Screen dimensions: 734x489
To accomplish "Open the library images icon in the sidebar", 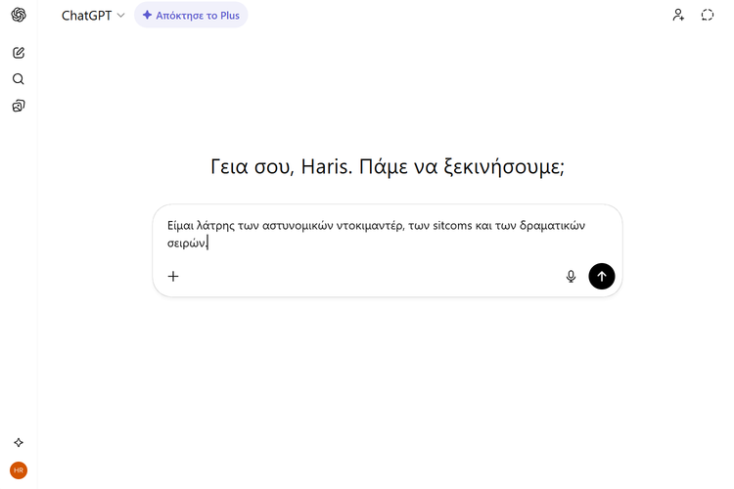I will tap(19, 106).
